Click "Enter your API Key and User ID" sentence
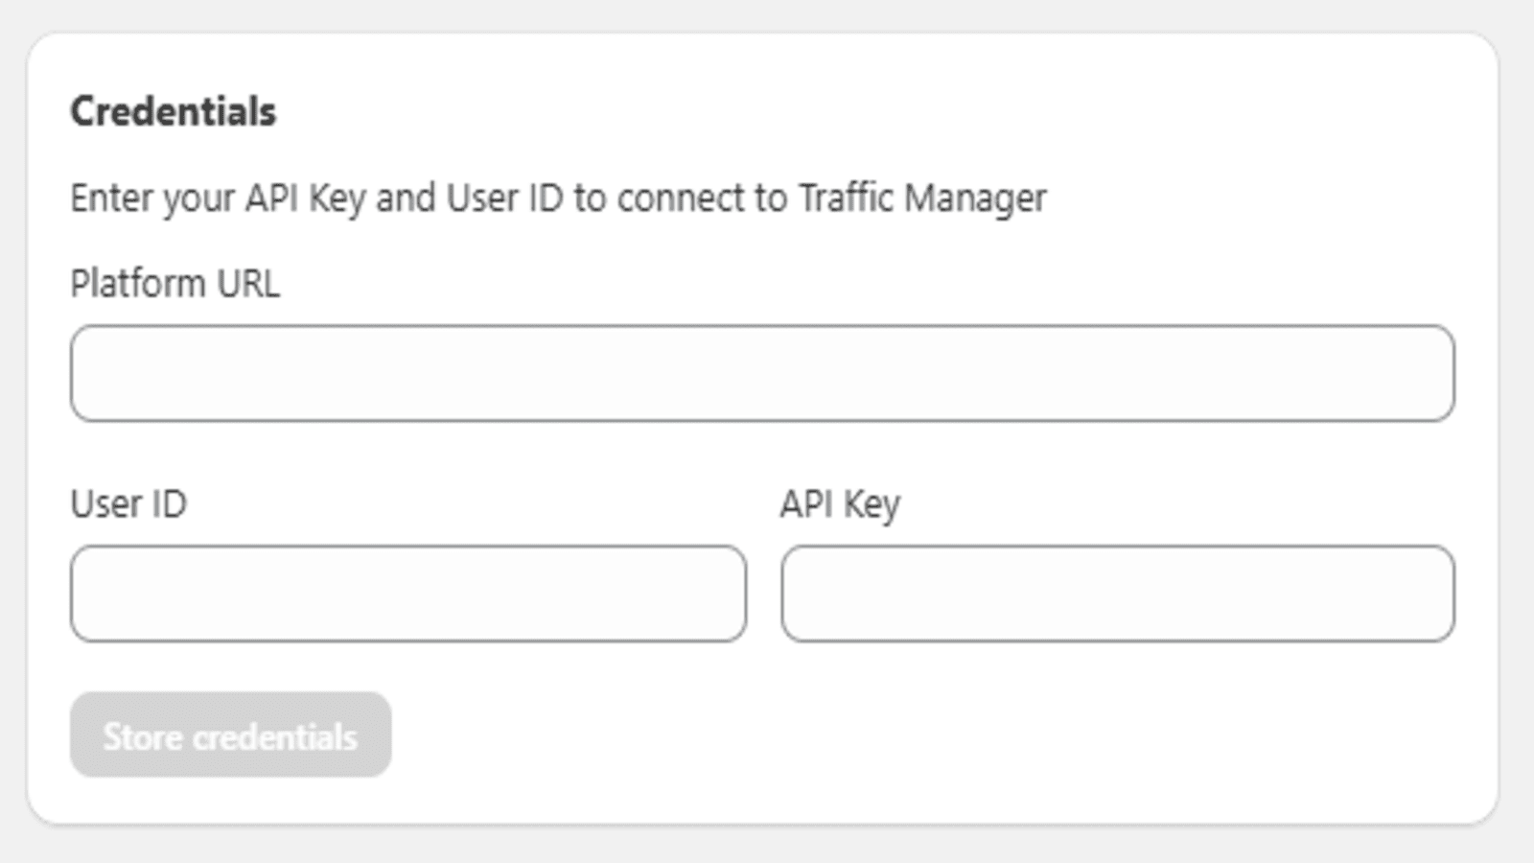1534x863 pixels. [316, 198]
